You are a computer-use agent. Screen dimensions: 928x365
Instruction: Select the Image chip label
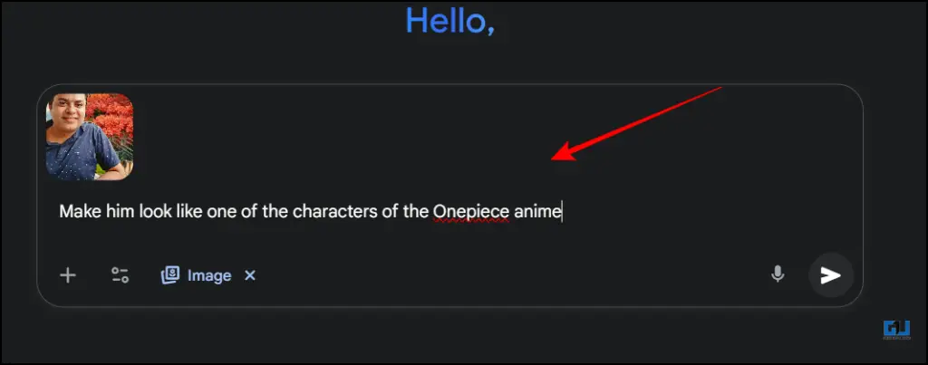point(209,275)
